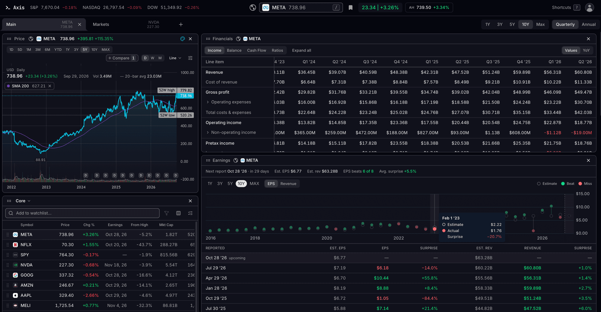Click the red Miss legend dot
The width and height of the screenshot is (601, 312).
pyautogui.click(x=580, y=184)
